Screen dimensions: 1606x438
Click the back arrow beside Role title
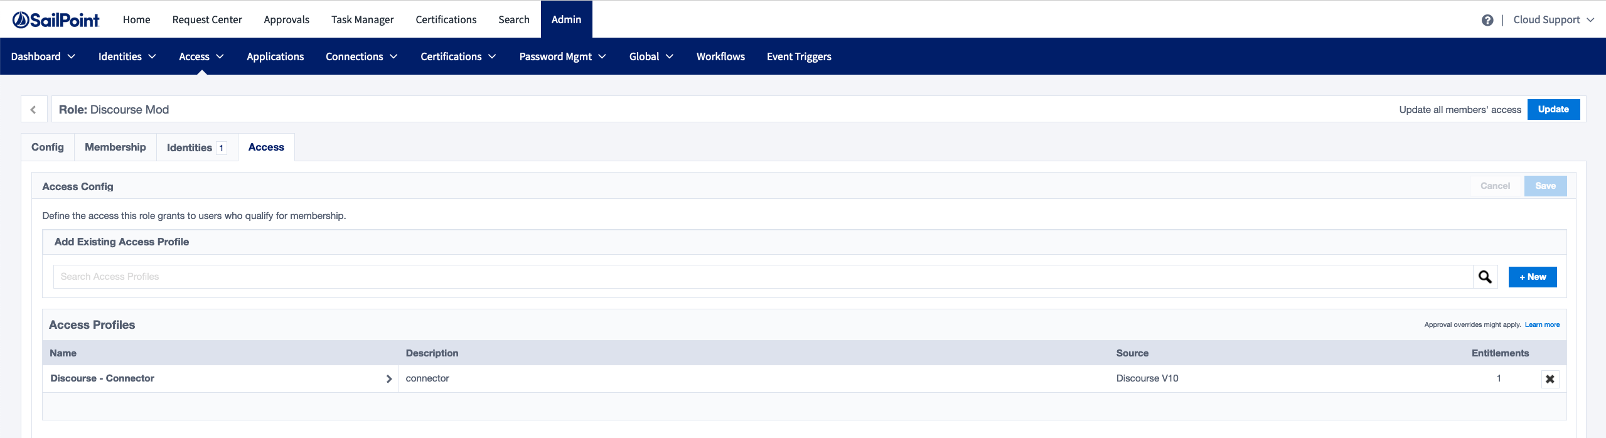point(34,110)
